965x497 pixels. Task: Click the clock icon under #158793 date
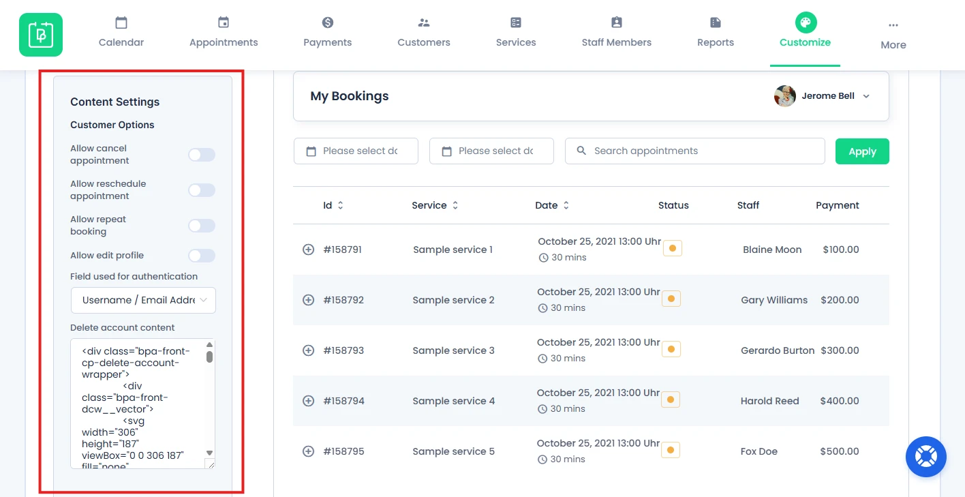coord(543,359)
